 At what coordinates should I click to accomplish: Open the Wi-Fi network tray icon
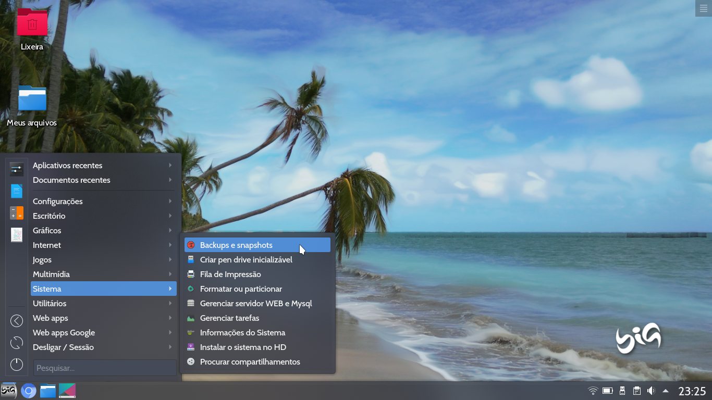click(x=593, y=391)
